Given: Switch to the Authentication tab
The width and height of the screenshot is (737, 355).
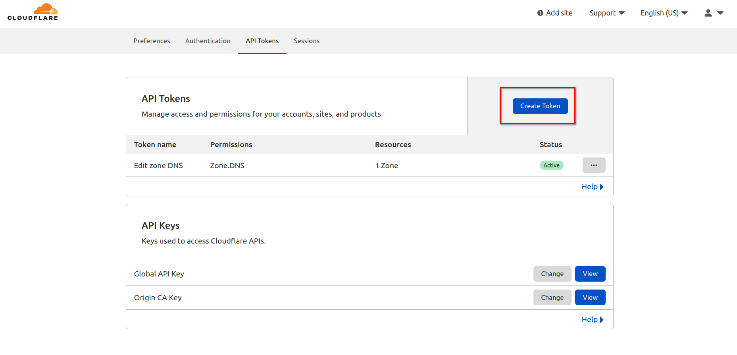Looking at the screenshot, I should click(208, 41).
